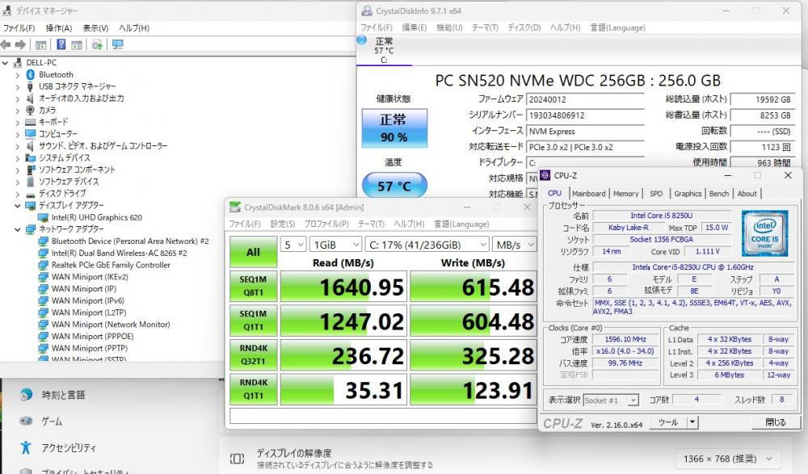Select the キーボード device category
The image size is (808, 474).
(53, 122)
